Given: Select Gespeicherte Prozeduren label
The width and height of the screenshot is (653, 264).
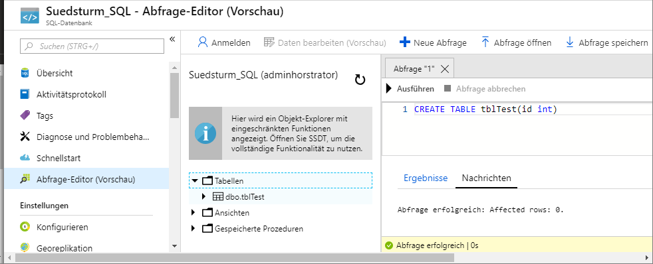Looking at the screenshot, I should [259, 229].
